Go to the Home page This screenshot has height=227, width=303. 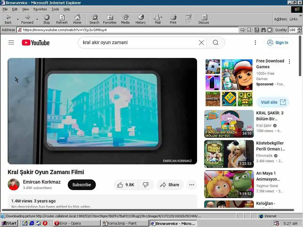point(77,19)
